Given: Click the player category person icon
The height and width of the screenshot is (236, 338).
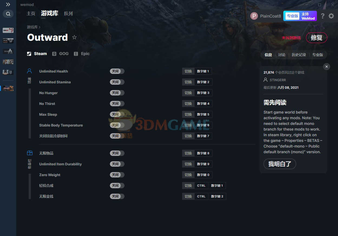Looking at the screenshot, I should click(29, 71).
